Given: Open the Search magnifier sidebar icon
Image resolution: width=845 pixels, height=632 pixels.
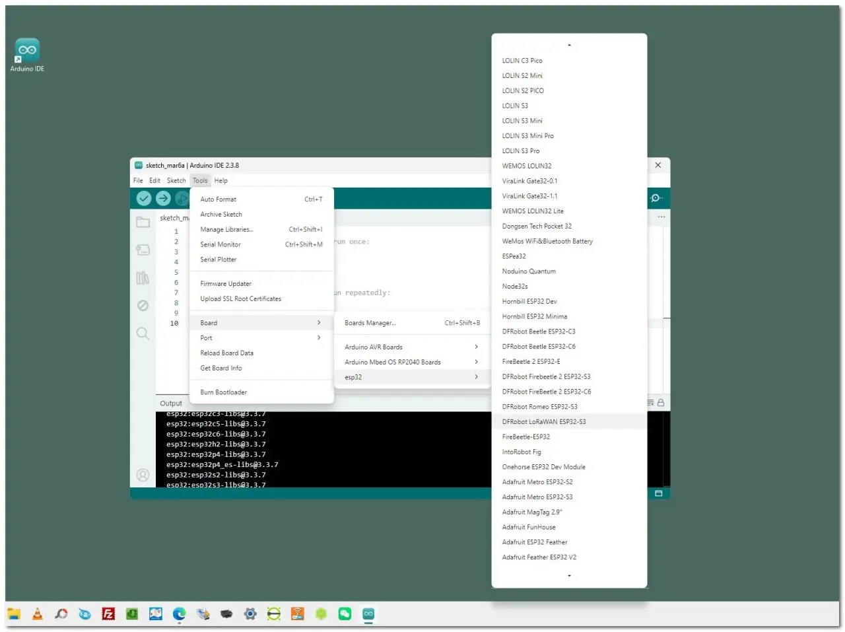Looking at the screenshot, I should (143, 334).
